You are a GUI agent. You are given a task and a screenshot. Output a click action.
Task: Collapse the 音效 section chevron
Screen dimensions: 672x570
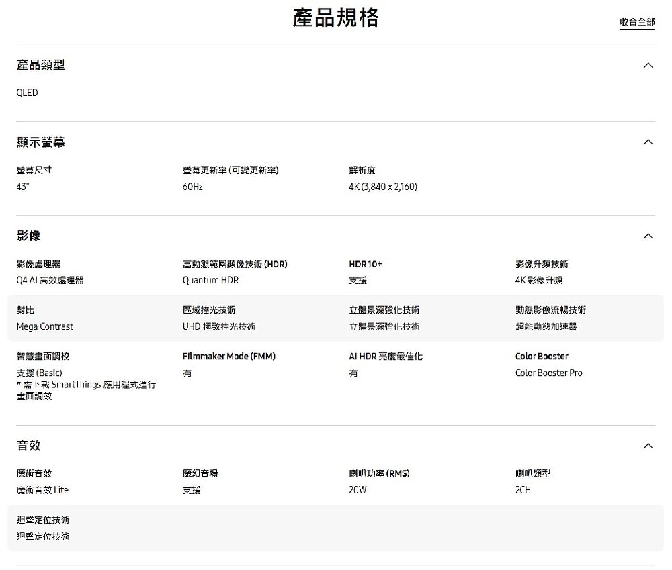[x=648, y=446]
